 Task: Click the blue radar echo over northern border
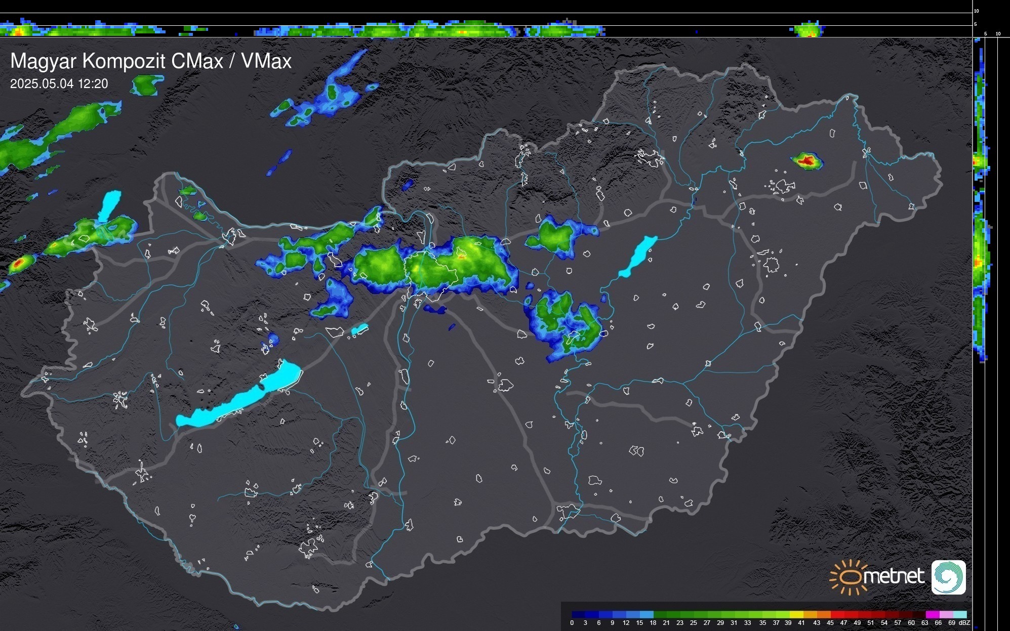(408, 185)
